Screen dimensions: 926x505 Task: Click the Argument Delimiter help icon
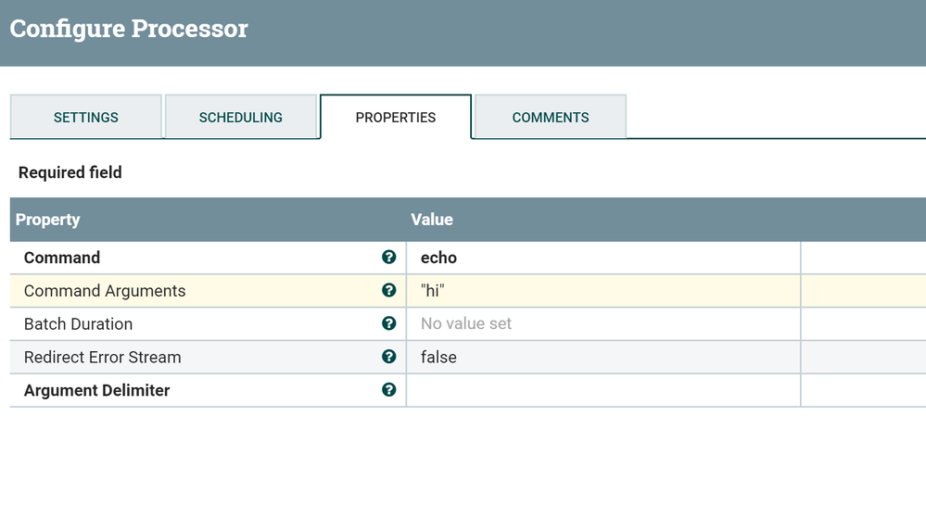[389, 390]
